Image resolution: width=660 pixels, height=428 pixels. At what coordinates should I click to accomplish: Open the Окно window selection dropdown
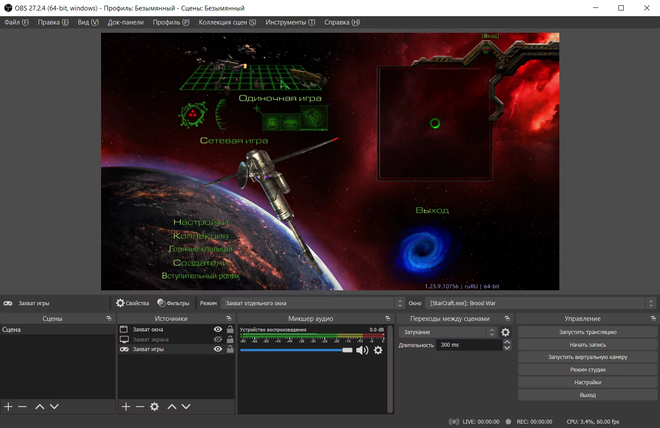(x=541, y=303)
